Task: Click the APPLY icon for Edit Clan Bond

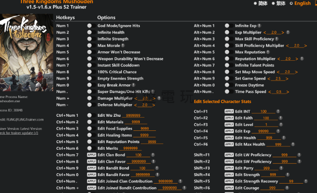Action: (92, 155)
